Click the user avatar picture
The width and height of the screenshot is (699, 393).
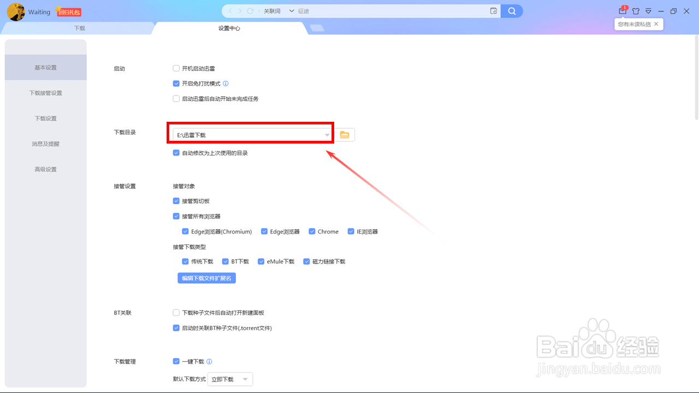point(16,12)
